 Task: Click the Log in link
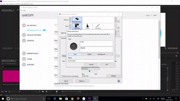pyautogui.click(x=148, y=15)
